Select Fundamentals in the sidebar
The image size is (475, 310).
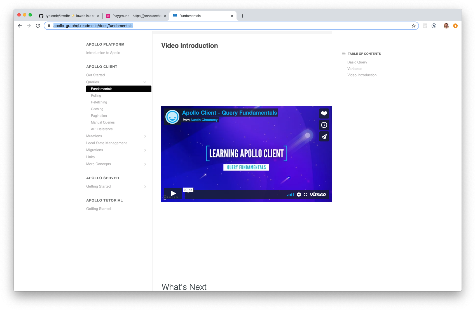point(119,89)
